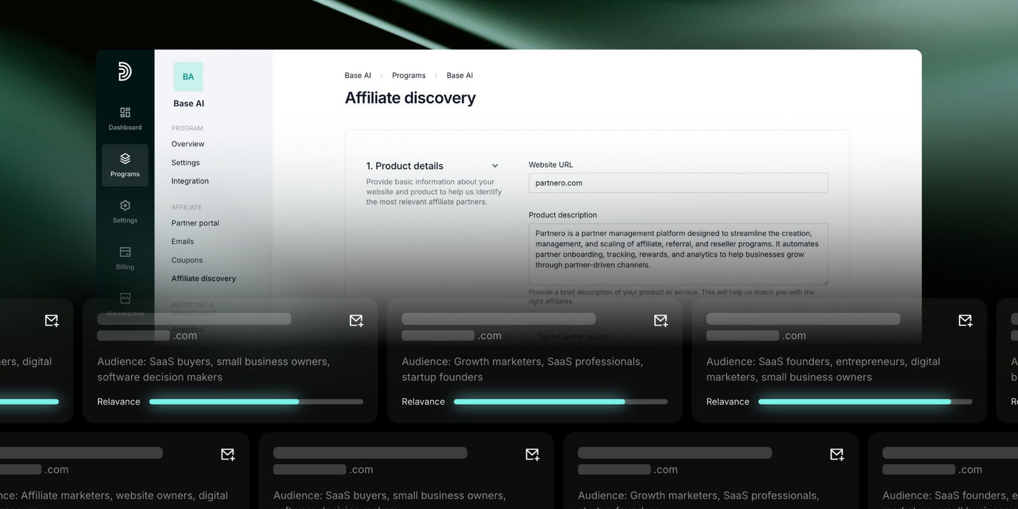Open program Settings menu item
Image resolution: width=1018 pixels, height=509 pixels.
[x=185, y=163]
